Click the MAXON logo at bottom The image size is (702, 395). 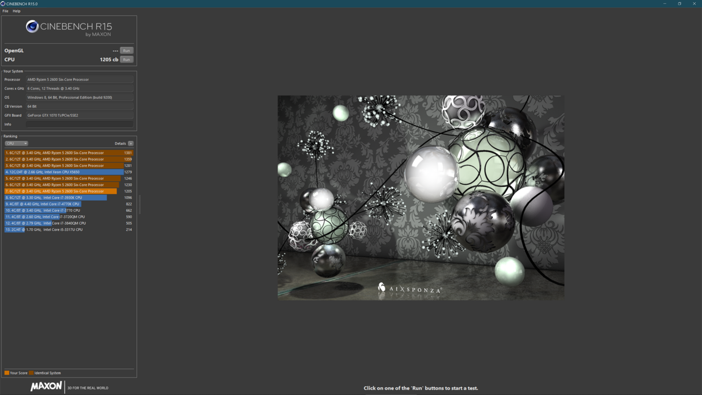46,387
